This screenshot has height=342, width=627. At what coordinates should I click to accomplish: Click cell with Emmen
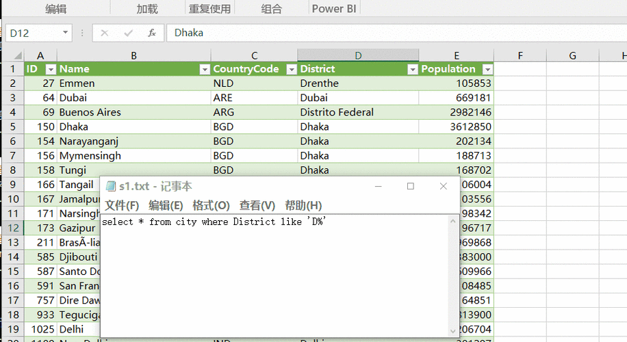pyautogui.click(x=134, y=83)
